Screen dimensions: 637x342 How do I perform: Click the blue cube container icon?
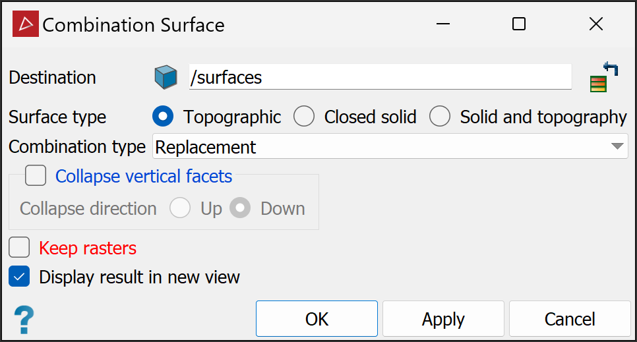(x=166, y=77)
